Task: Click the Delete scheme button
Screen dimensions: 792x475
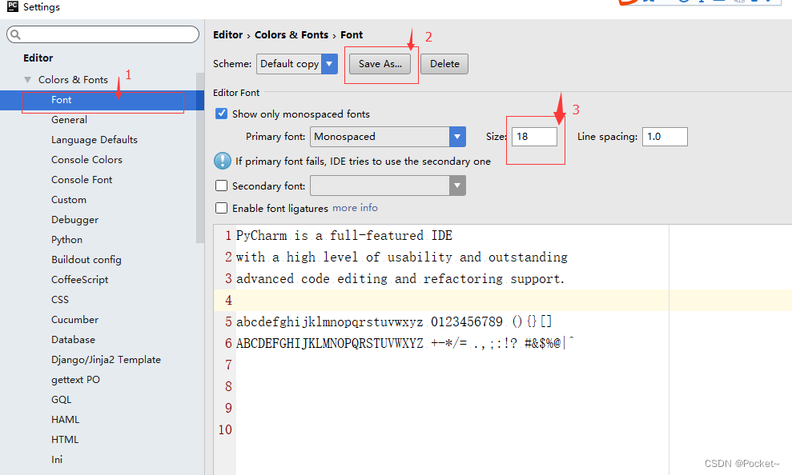Action: [x=444, y=64]
